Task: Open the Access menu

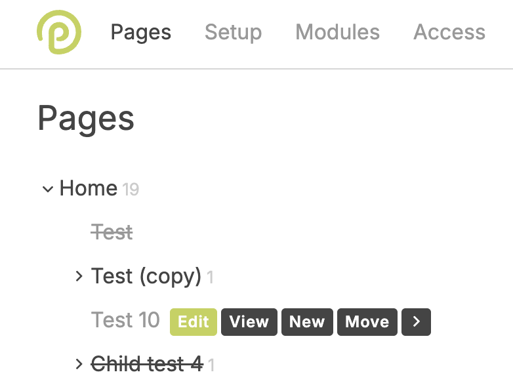Action: [449, 32]
